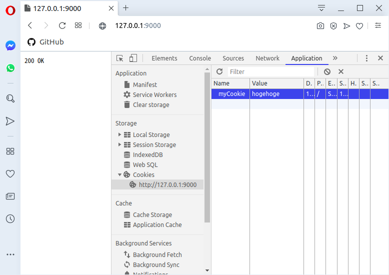Add page to bookmarks heart icon
Image resolution: width=389 pixels, height=275 pixels.
click(359, 26)
